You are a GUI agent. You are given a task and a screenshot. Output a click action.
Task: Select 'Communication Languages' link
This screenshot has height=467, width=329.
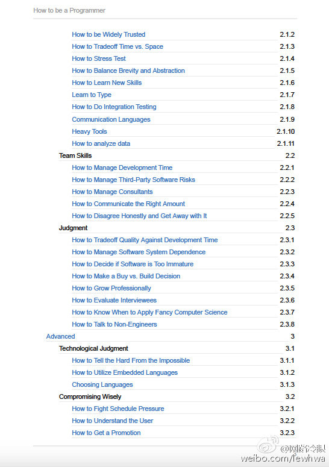(x=111, y=119)
